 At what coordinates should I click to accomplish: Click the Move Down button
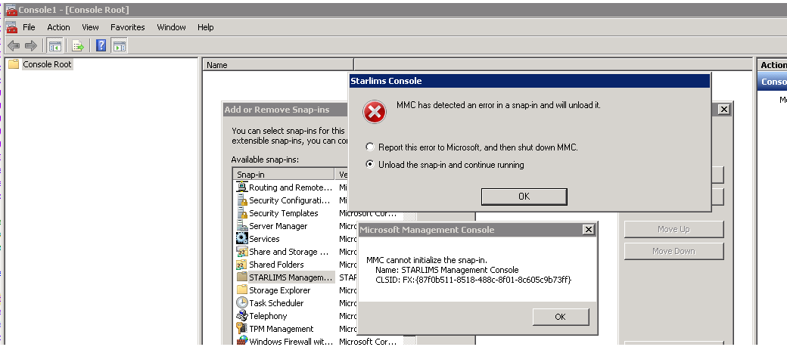click(673, 251)
